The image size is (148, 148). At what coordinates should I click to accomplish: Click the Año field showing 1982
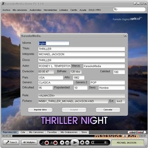pos(79,78)
